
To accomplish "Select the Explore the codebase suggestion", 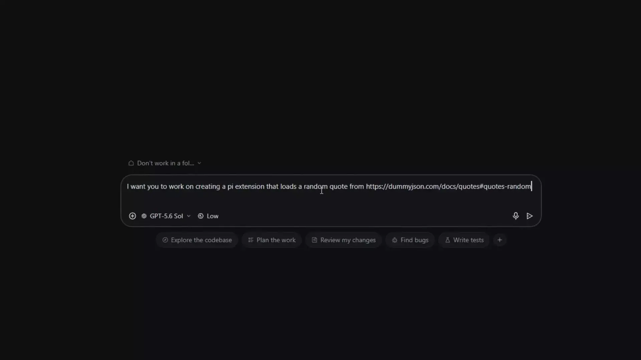I will point(197,240).
